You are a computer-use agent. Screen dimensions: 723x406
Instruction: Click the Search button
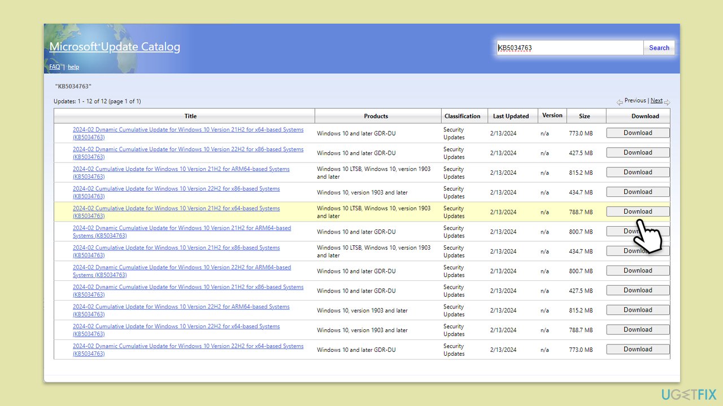click(x=659, y=48)
